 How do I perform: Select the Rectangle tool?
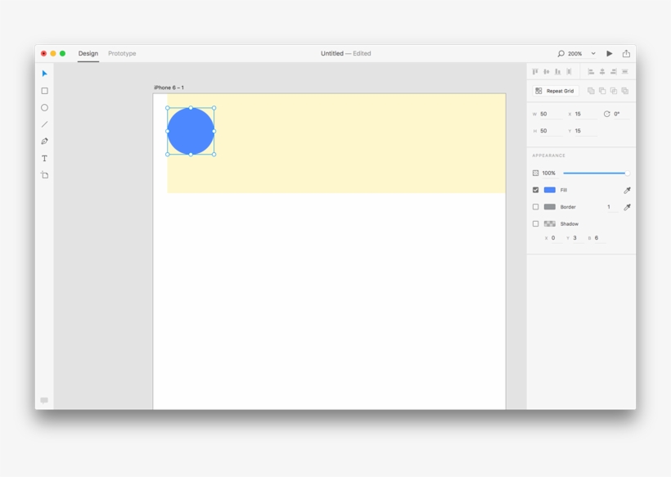[x=44, y=90]
